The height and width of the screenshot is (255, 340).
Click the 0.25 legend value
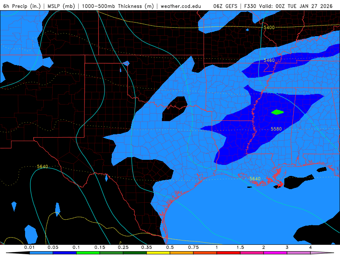pos(123,247)
